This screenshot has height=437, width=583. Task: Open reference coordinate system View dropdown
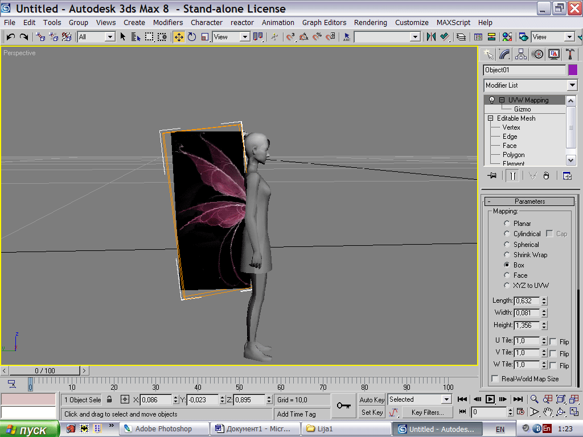(x=244, y=37)
